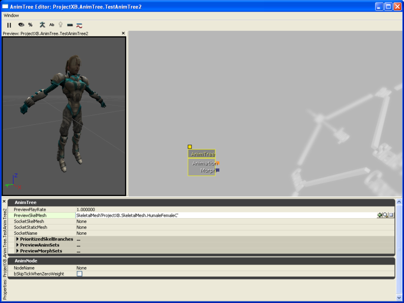Click the pause bars toolbar toggle
Viewport: 404px width, 303px height.
tap(9, 25)
